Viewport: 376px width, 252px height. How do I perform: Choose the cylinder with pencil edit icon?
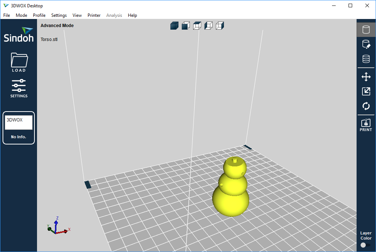(x=366, y=44)
